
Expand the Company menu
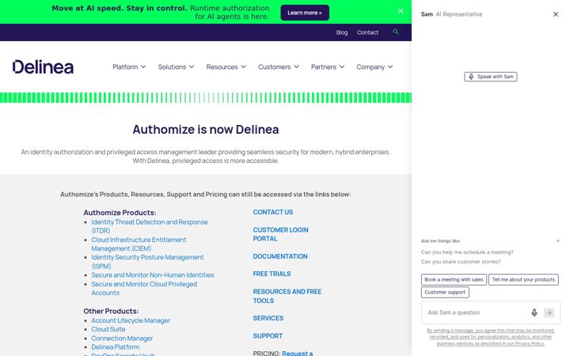(x=374, y=66)
